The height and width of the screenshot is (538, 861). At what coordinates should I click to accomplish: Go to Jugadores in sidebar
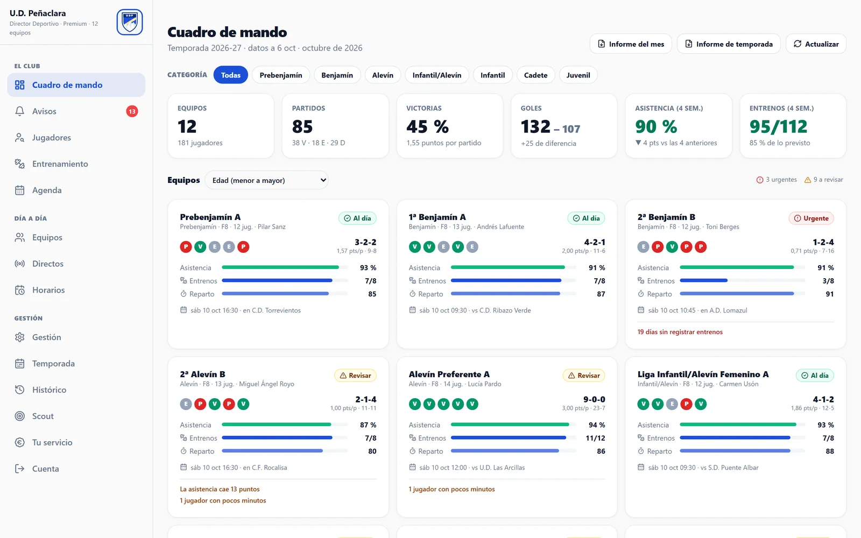pyautogui.click(x=76, y=138)
